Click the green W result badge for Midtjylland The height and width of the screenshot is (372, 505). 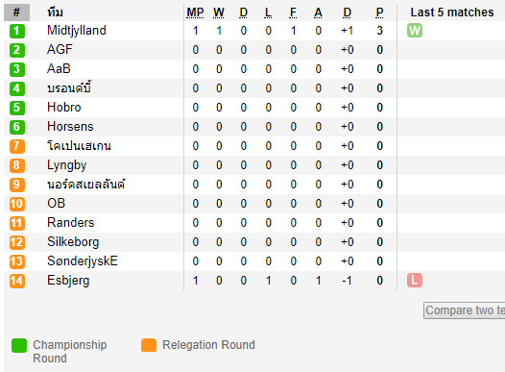tap(415, 31)
